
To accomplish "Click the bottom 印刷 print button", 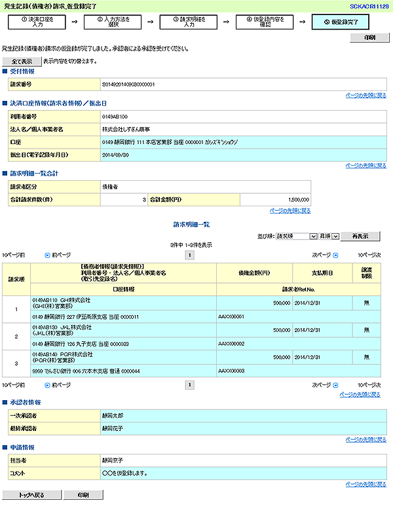I will (83, 495).
